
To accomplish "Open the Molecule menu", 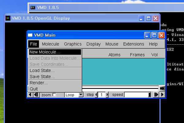I will pyautogui.click(x=51, y=44).
